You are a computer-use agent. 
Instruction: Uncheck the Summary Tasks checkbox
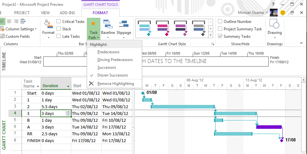pyautogui.click(x=220, y=36)
